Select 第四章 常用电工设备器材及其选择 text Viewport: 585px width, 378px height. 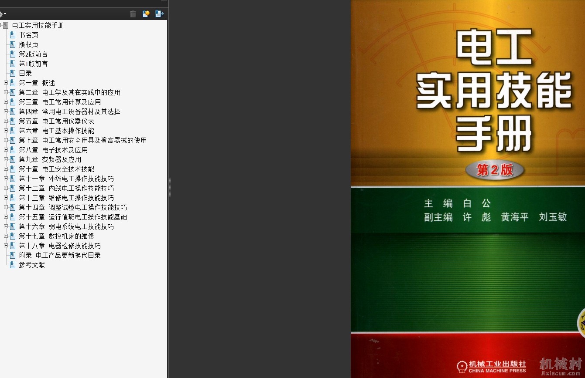point(69,111)
